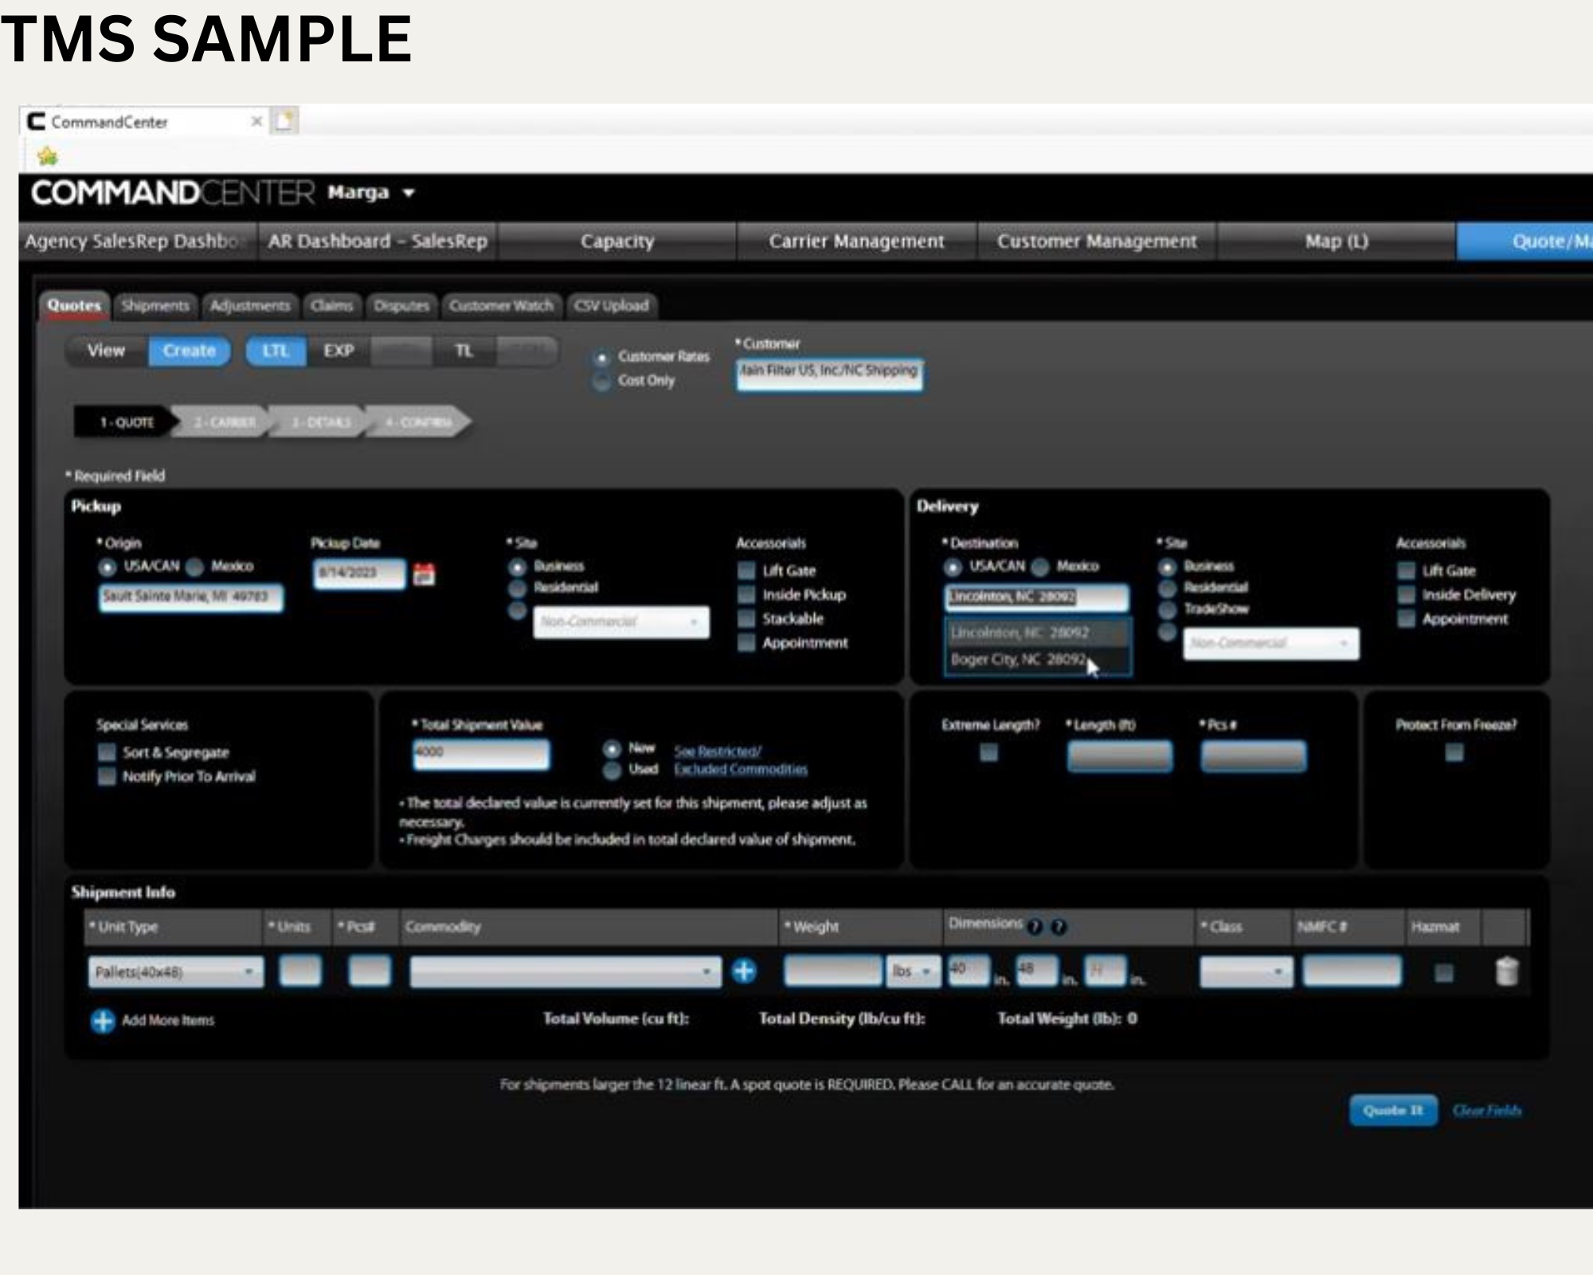Click the Quote It button
Viewport: 1593px width, 1275px height.
click(x=1392, y=1110)
